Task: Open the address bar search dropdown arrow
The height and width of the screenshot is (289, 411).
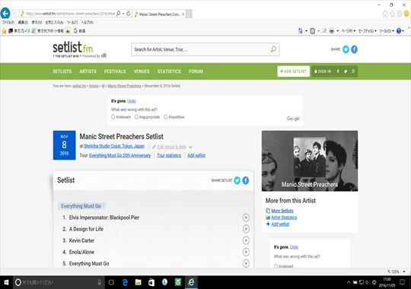Action: [123, 14]
